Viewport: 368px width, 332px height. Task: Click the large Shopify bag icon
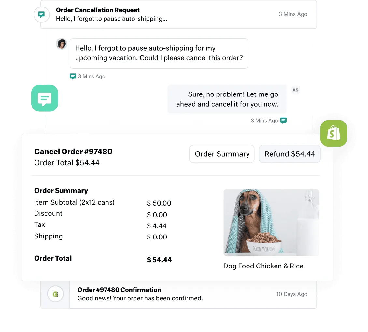pyautogui.click(x=333, y=133)
